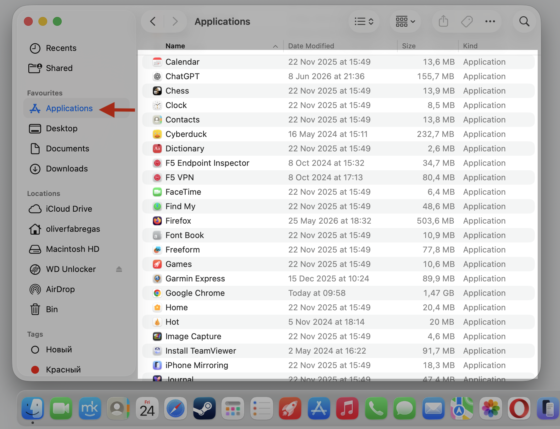Select the Font Book row

(339, 235)
